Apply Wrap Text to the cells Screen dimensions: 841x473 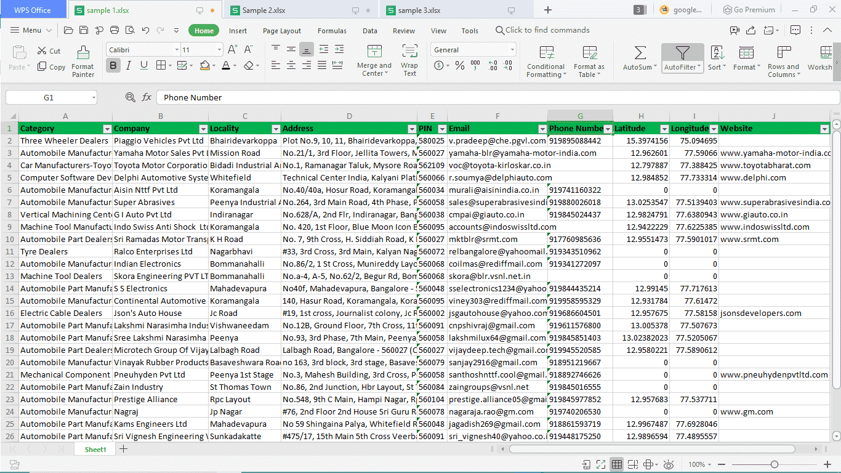tap(409, 61)
